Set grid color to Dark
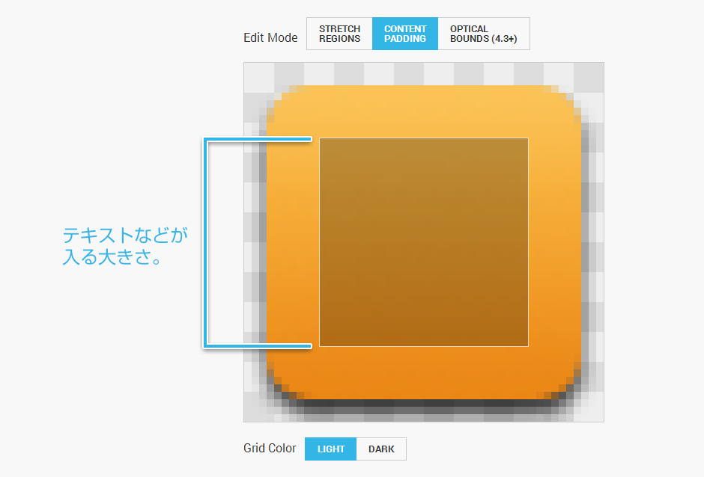This screenshot has height=477, width=704. click(381, 449)
